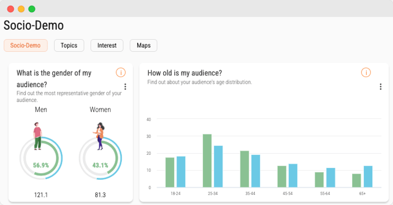Click the y-axis 20 label

[x=149, y=153]
